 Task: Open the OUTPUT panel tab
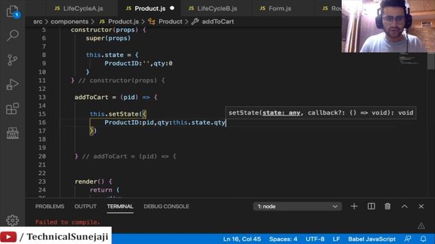(86, 206)
